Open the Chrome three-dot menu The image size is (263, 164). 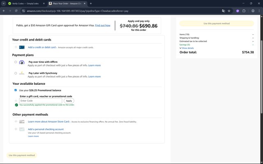point(259,11)
